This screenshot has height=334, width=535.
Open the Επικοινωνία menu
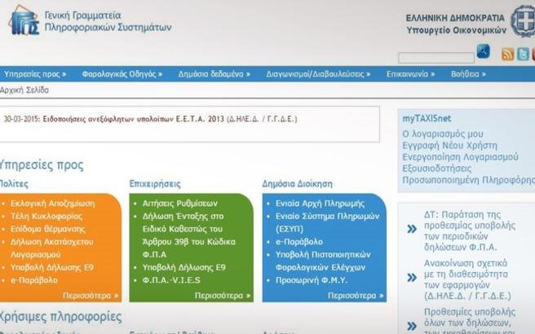pyautogui.click(x=412, y=74)
